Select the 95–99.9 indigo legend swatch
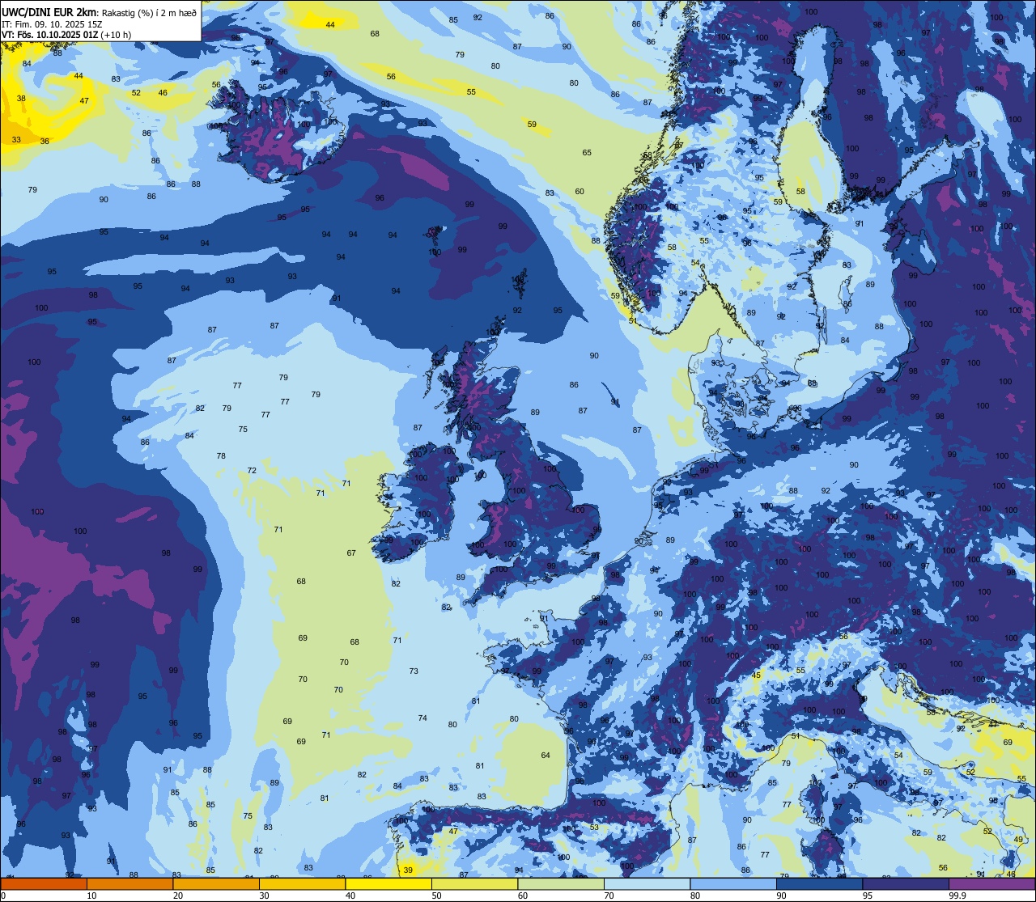This screenshot has height=902, width=1036. [906, 883]
